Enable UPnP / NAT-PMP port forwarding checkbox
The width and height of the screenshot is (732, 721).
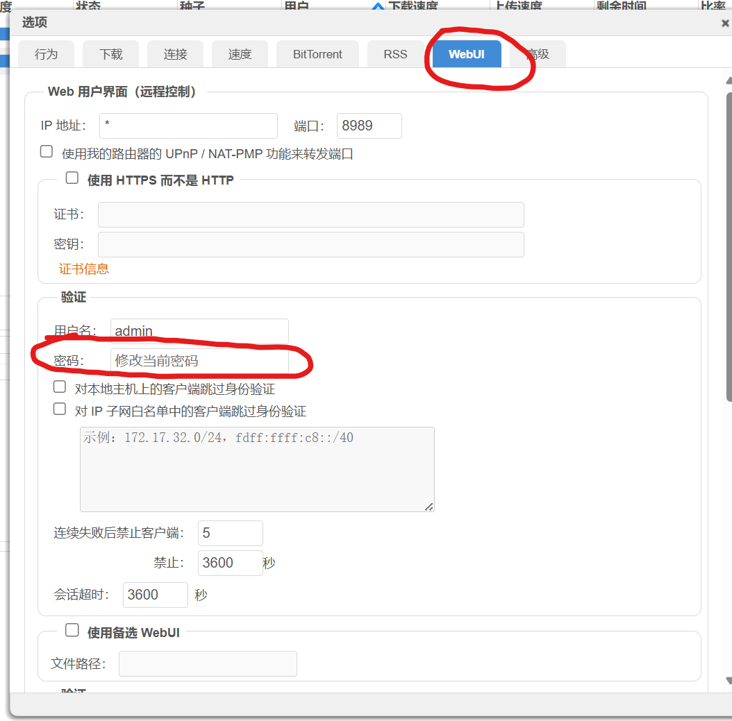point(47,152)
